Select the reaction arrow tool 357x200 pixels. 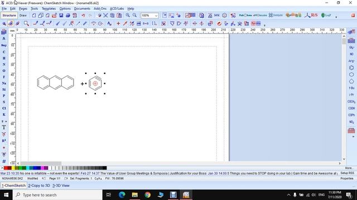125,23
